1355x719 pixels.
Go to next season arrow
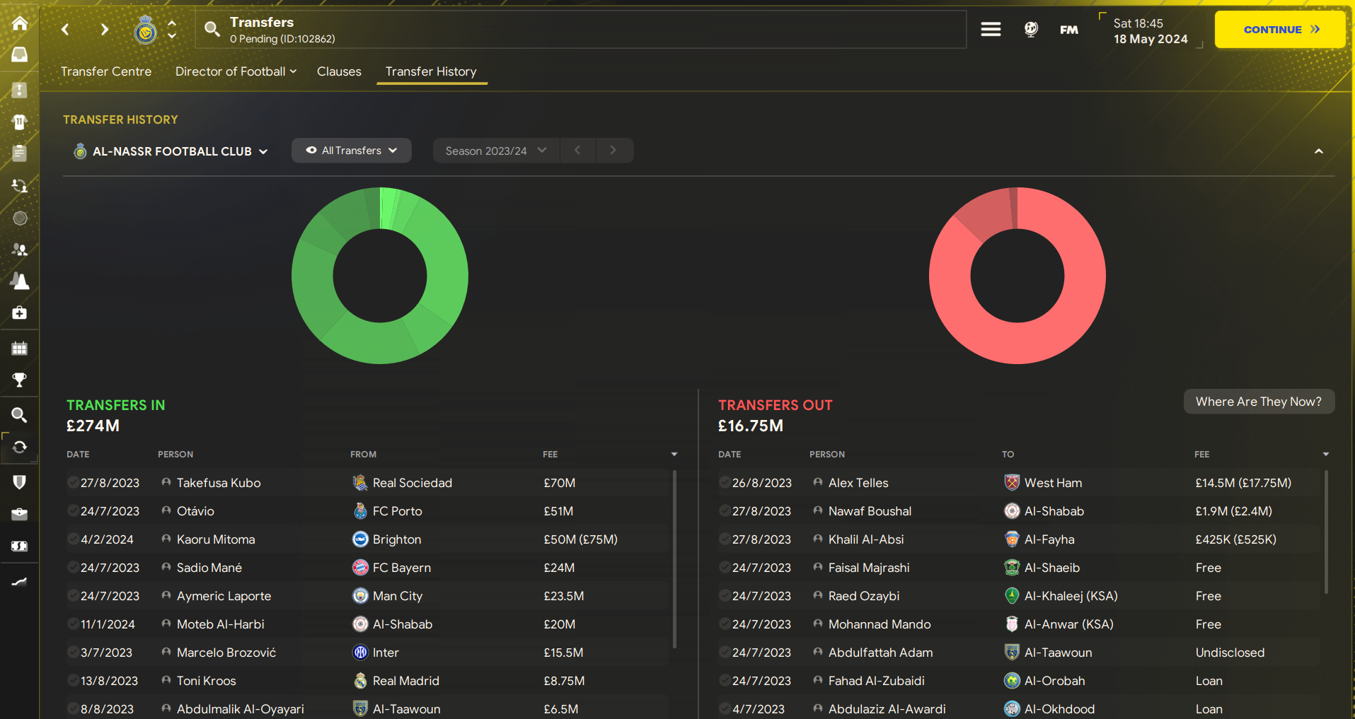tap(613, 151)
